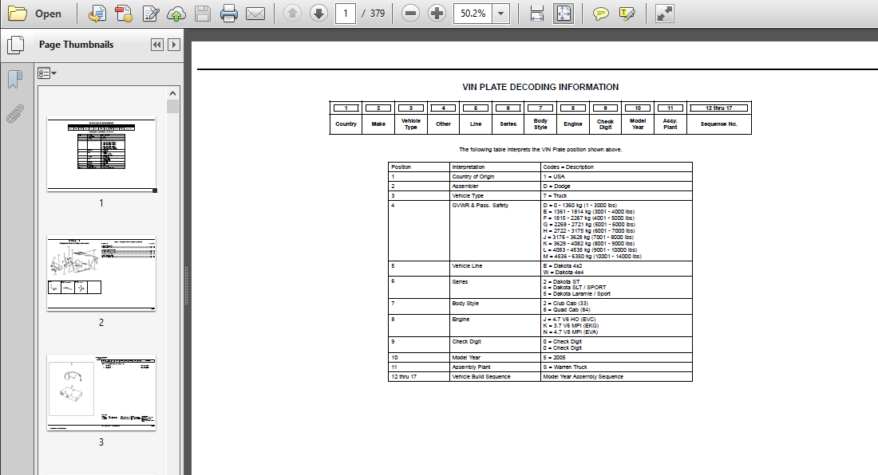The image size is (878, 475).
Task: Select page 2 thumbnail
Action: (x=101, y=273)
